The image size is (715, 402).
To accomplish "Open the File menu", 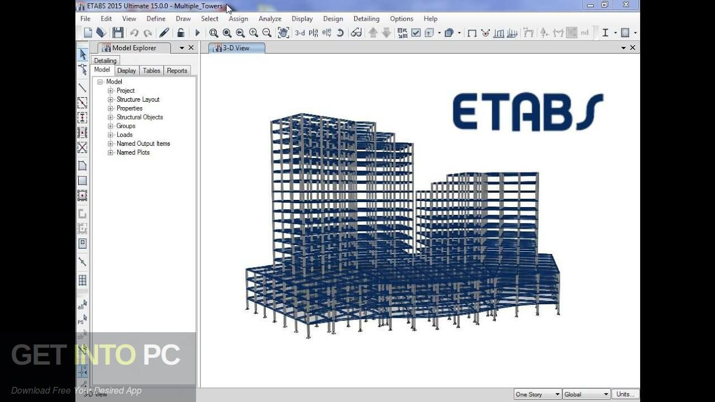I will (85, 18).
